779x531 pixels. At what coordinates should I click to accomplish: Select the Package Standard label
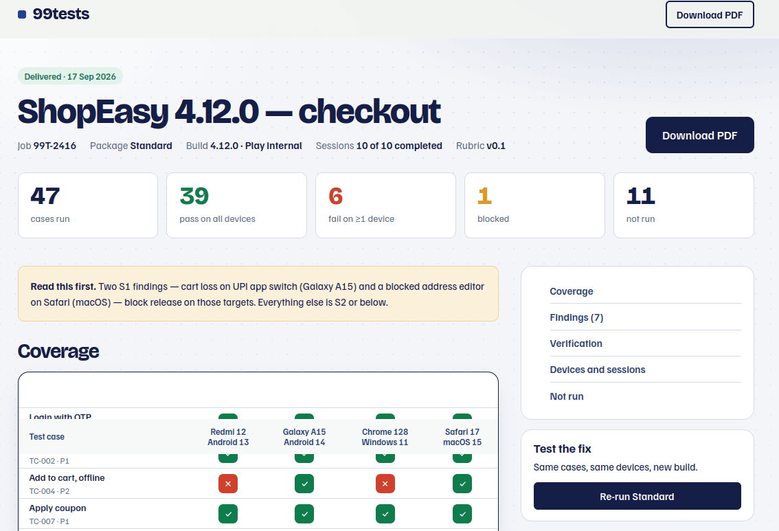[x=131, y=146]
